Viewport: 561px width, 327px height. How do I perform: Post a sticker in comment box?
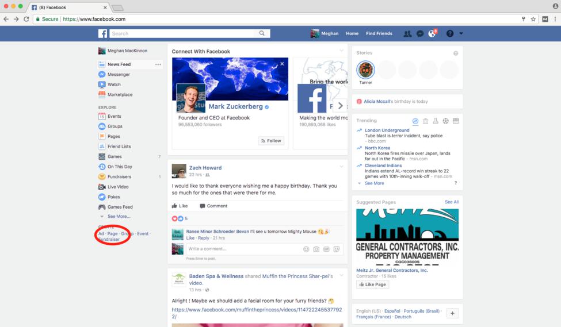337,249
